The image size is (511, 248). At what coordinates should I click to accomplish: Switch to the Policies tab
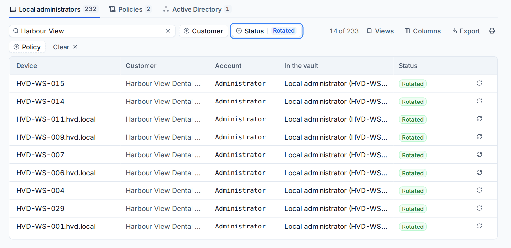click(x=130, y=9)
